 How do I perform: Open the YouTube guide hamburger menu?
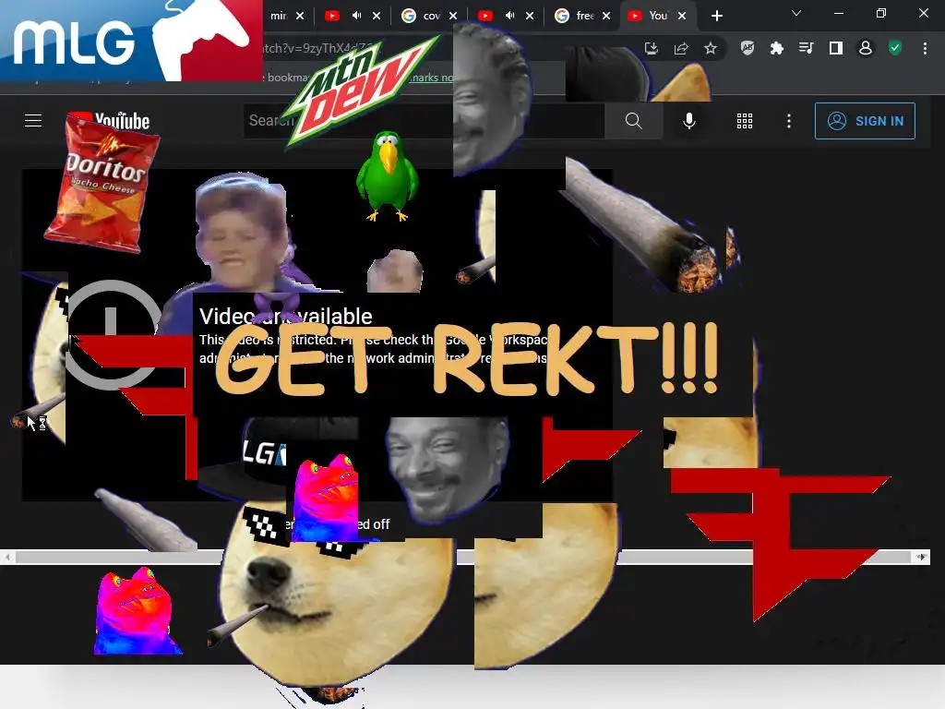click(33, 121)
